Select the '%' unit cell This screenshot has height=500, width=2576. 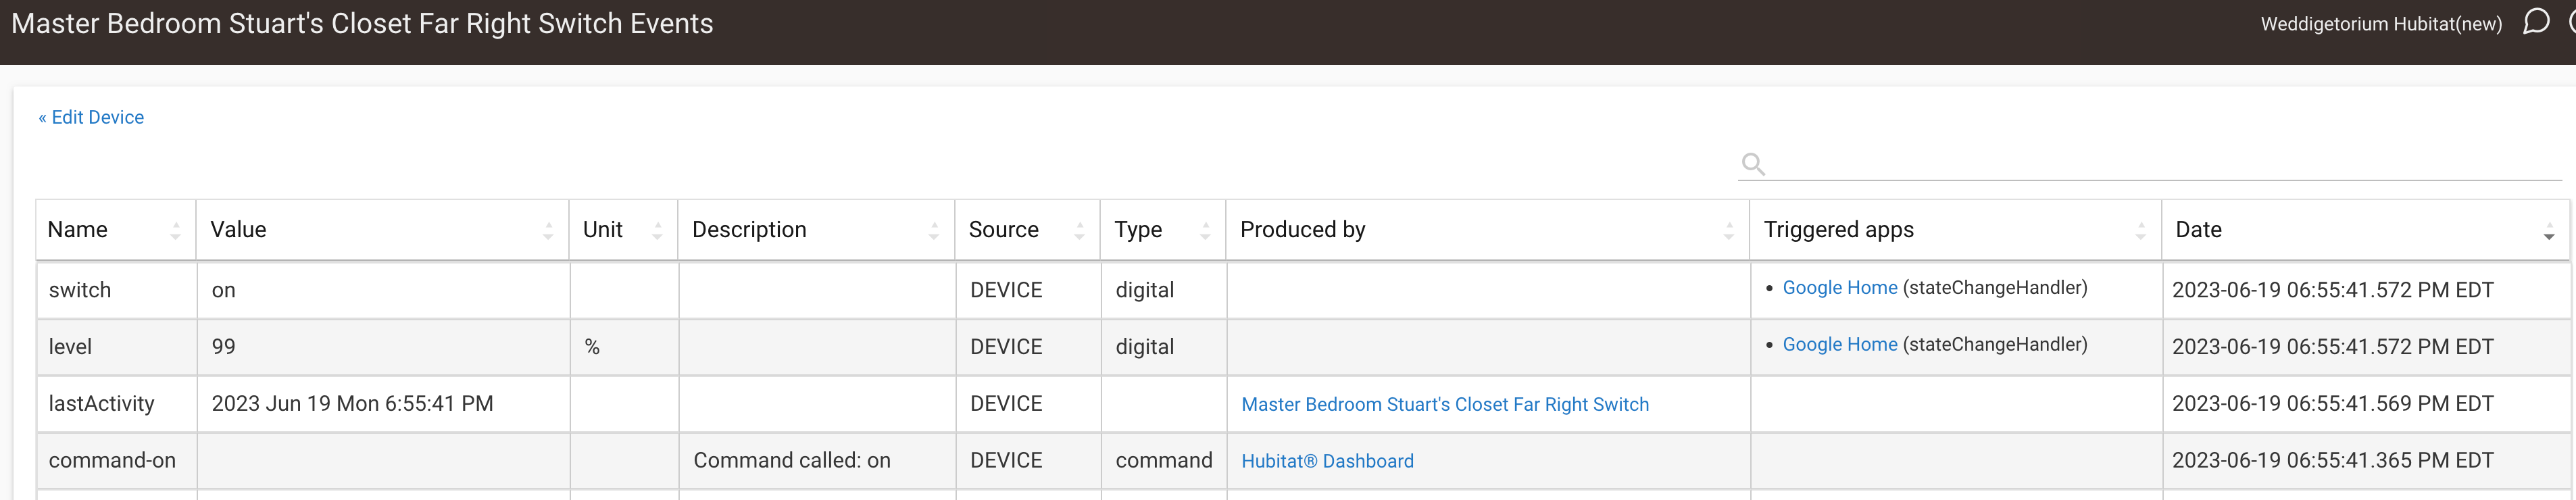point(623,347)
